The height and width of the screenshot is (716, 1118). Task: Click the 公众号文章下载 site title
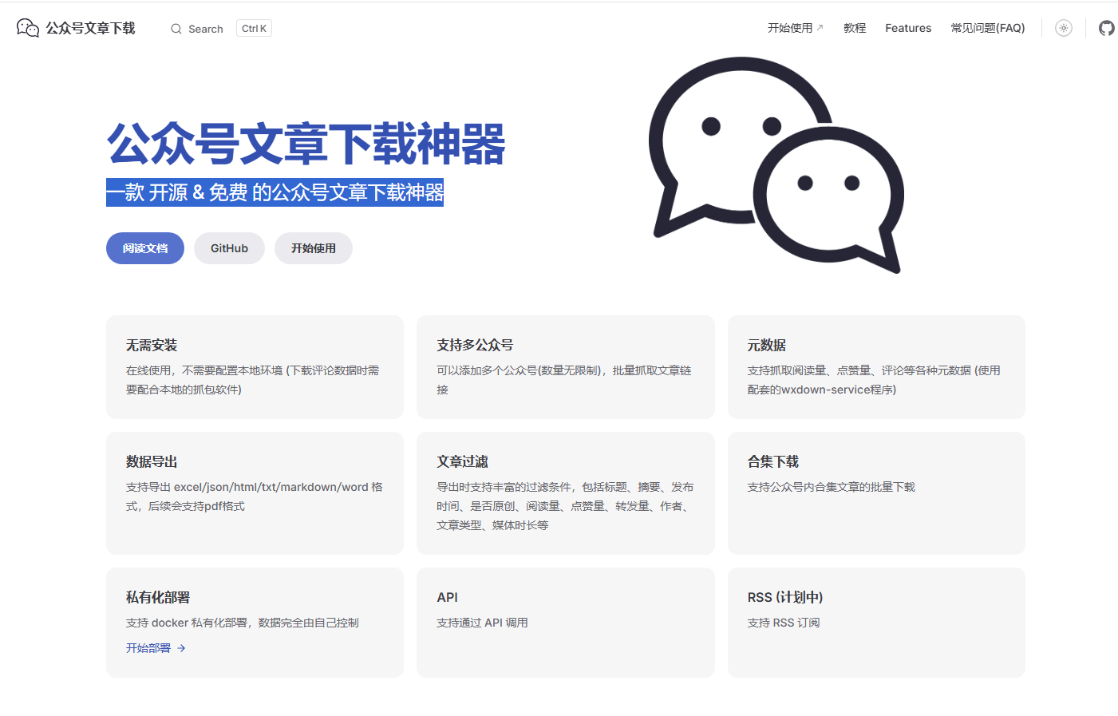[x=90, y=28]
